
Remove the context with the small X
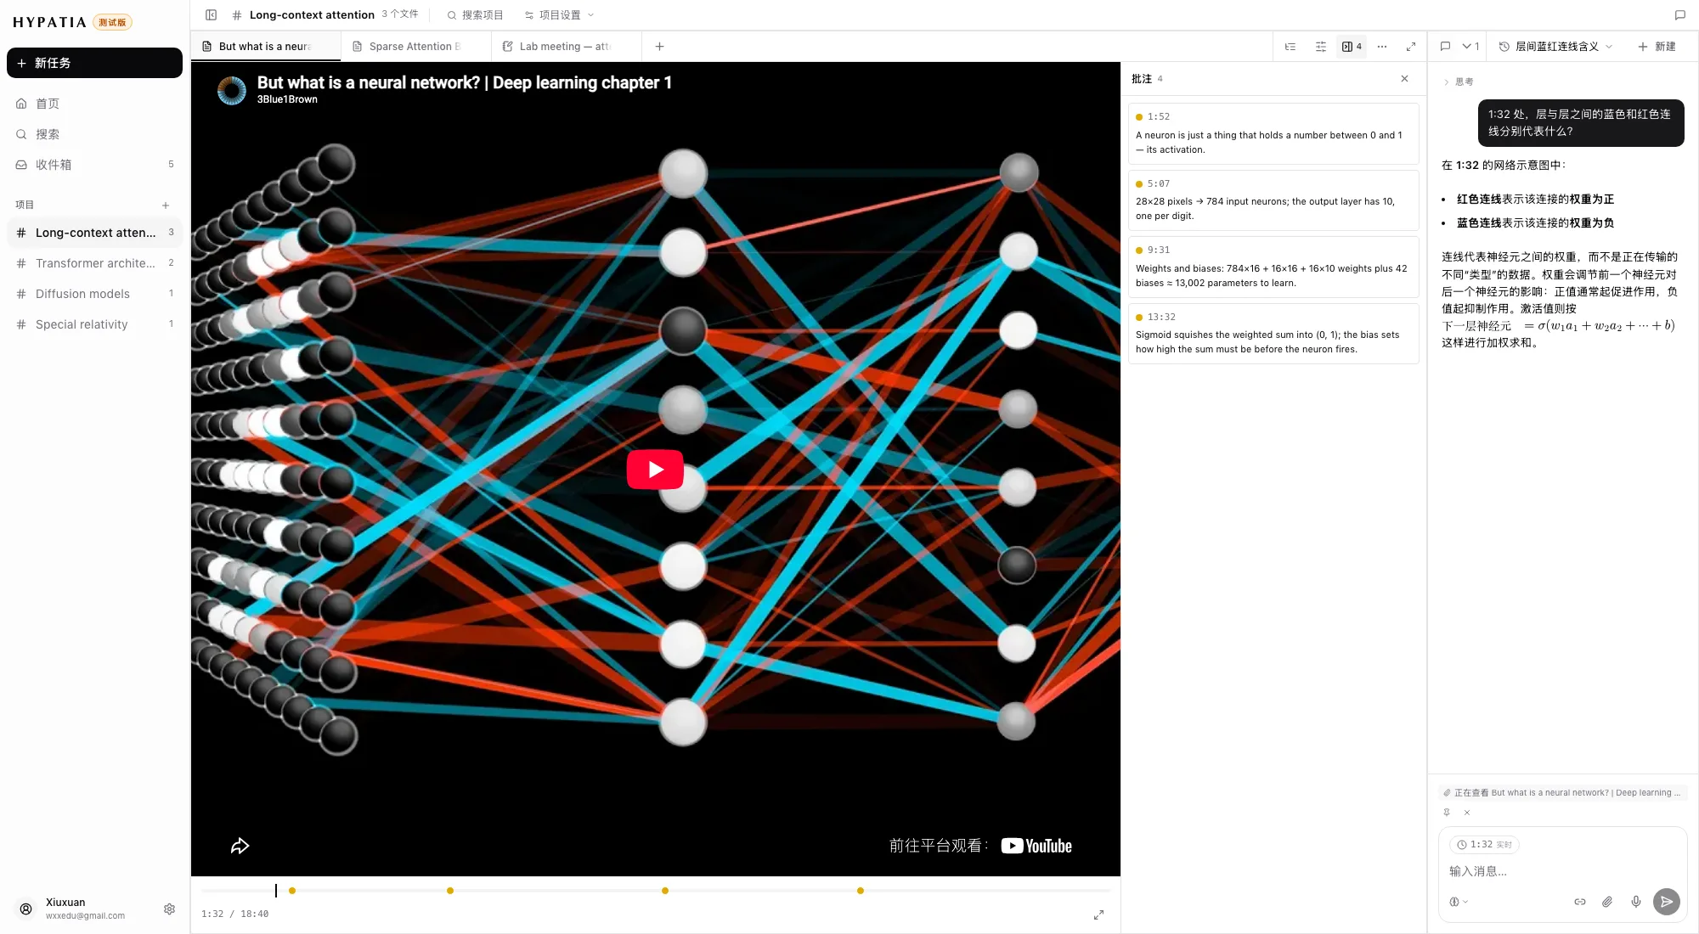1467,813
